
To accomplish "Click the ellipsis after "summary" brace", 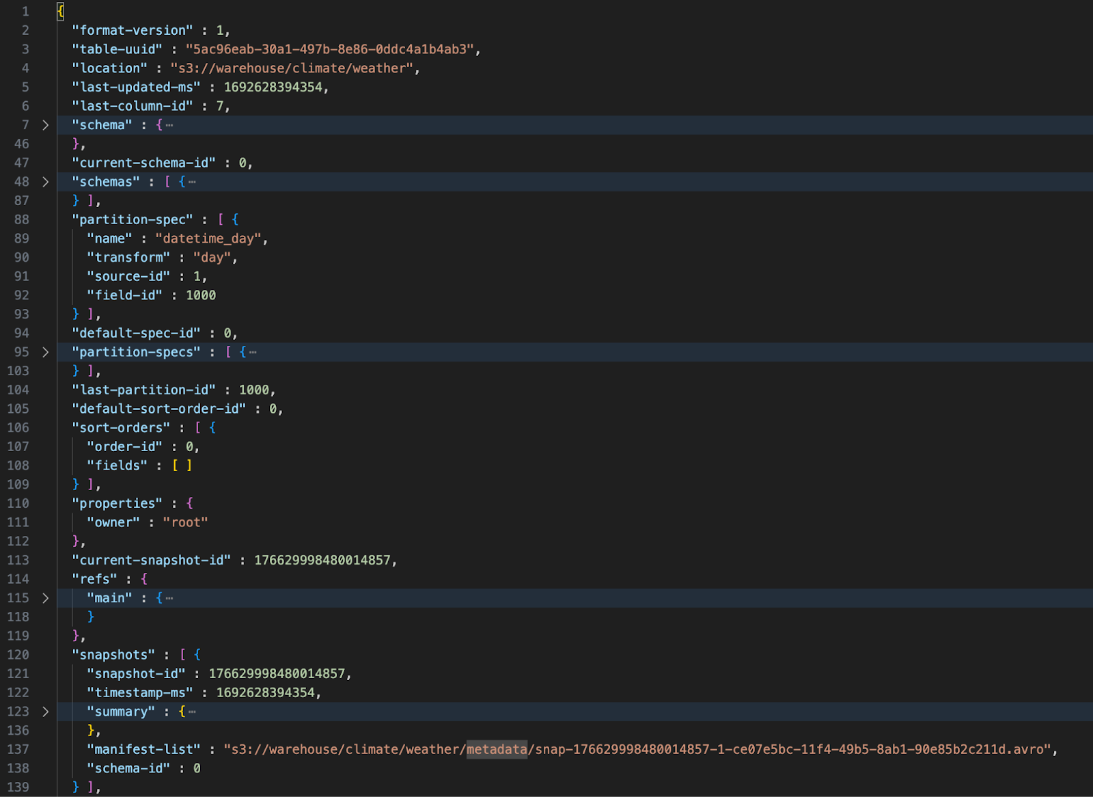I will (192, 712).
